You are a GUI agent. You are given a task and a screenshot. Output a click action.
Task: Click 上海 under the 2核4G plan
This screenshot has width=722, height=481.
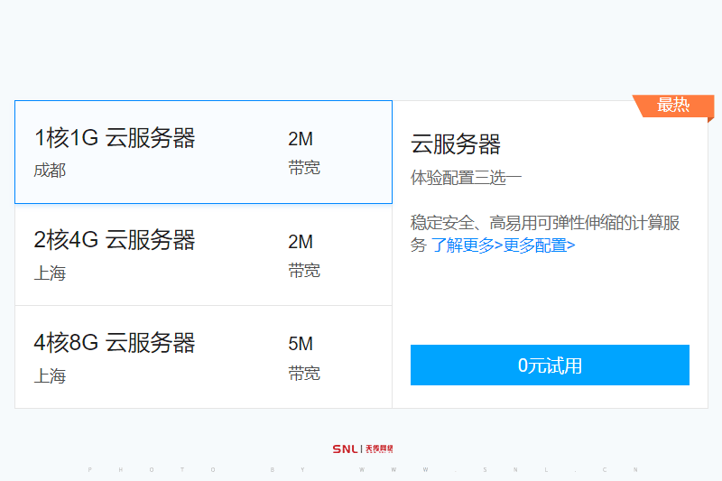coord(50,273)
